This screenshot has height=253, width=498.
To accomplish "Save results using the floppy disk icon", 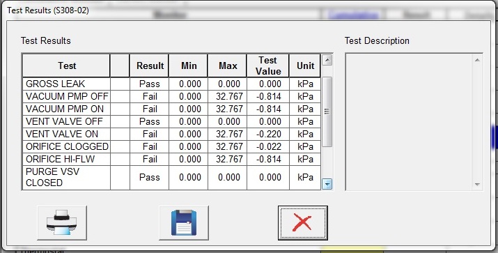I will tap(184, 223).
